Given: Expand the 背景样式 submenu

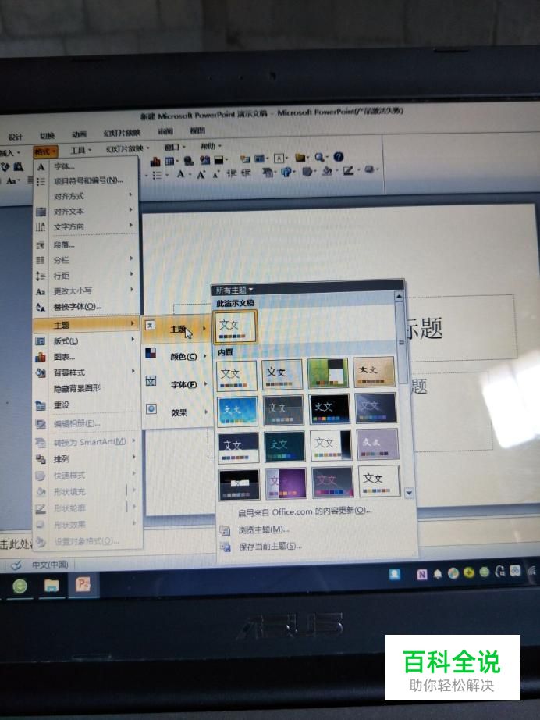Looking at the screenshot, I should 86,372.
